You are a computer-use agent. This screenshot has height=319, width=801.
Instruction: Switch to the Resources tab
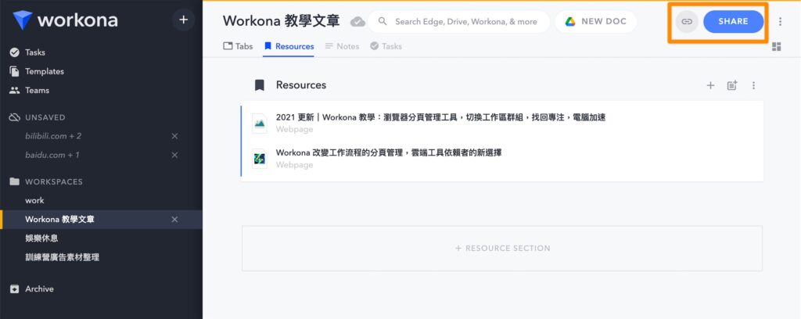[x=289, y=46]
